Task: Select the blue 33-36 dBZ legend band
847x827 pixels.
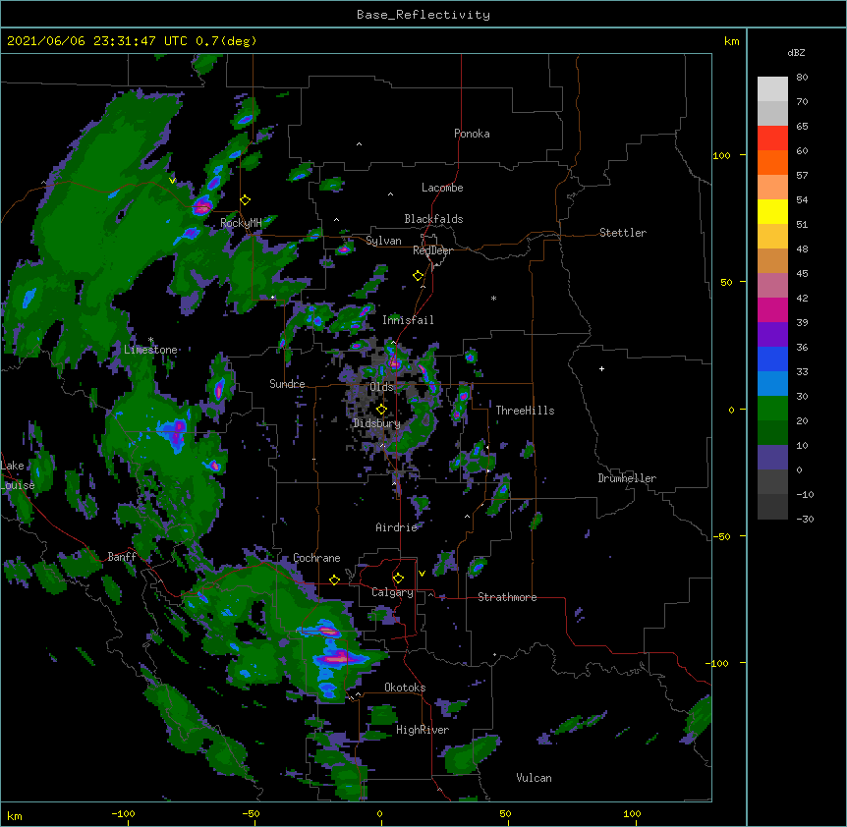Action: pos(772,359)
